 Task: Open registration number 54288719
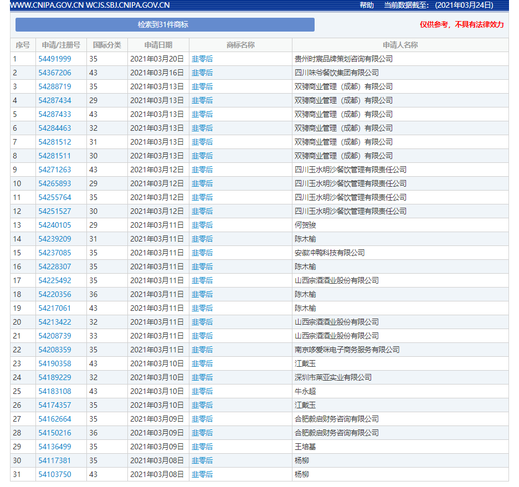(x=55, y=87)
